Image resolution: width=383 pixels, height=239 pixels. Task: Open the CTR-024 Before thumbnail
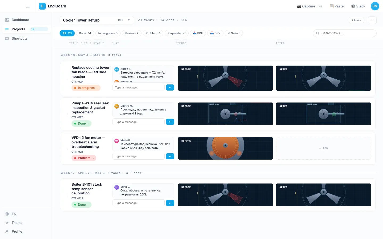[225, 78]
